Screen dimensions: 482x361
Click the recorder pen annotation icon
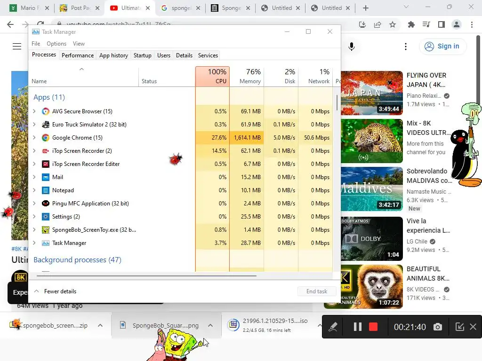(333, 327)
